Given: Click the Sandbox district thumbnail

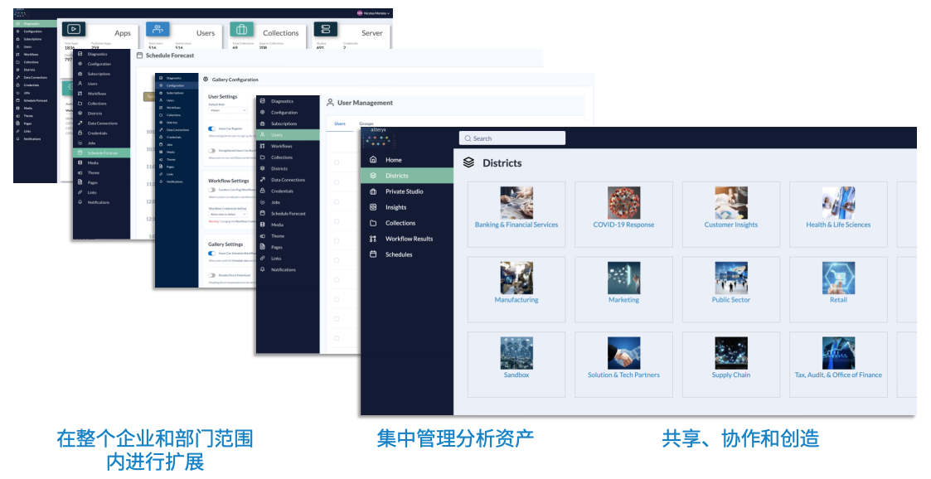Looking at the screenshot, I should pos(516,353).
